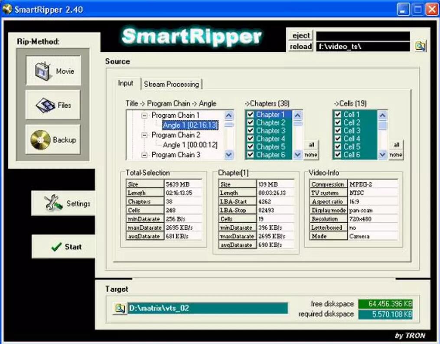440x344 pixels.
Task: Click the empty drive name field beside eject
Action: [363, 36]
